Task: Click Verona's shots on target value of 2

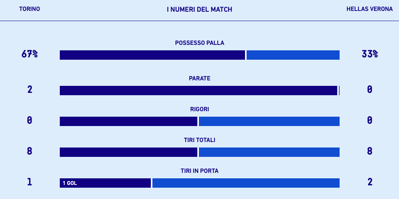Action: (370, 182)
